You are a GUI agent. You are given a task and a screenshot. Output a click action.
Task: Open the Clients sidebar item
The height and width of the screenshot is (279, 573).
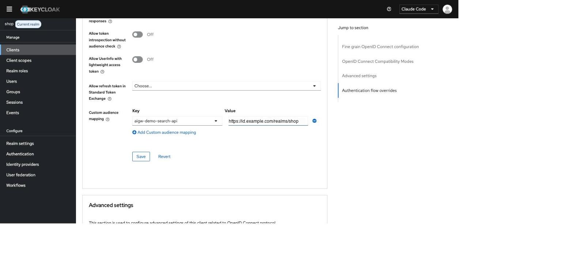[x=38, y=50]
